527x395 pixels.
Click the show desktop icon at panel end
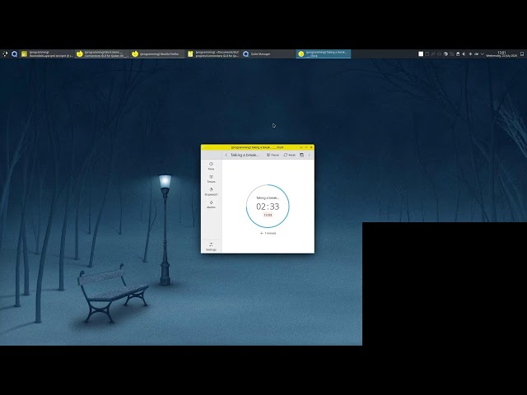(522, 53)
